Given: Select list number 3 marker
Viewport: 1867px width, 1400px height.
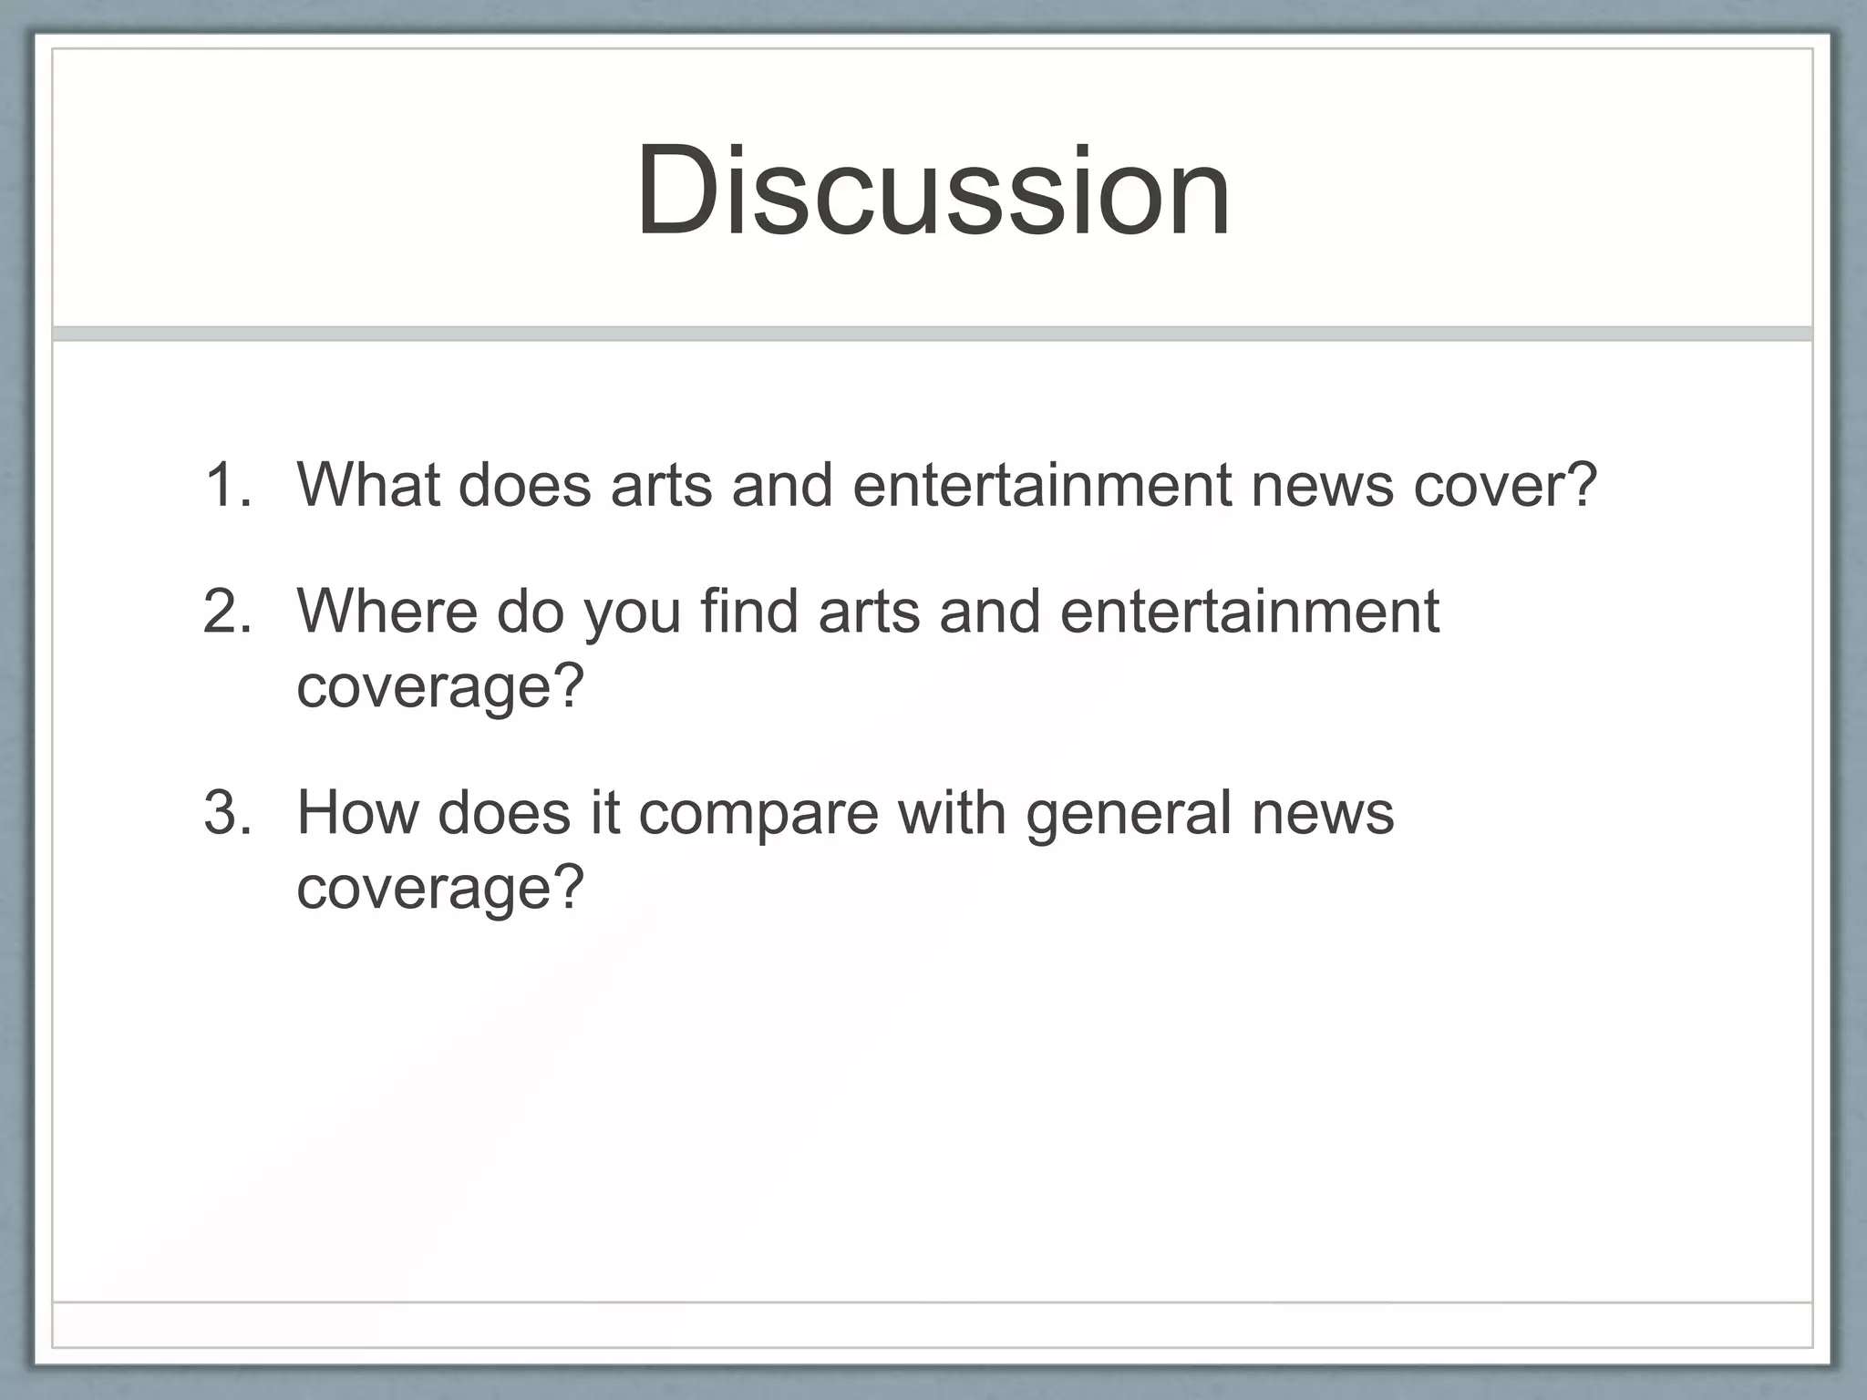Looking at the screenshot, I should pyautogui.click(x=227, y=812).
